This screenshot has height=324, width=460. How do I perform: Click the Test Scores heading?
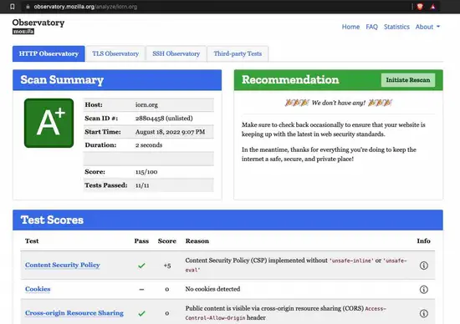(x=52, y=220)
